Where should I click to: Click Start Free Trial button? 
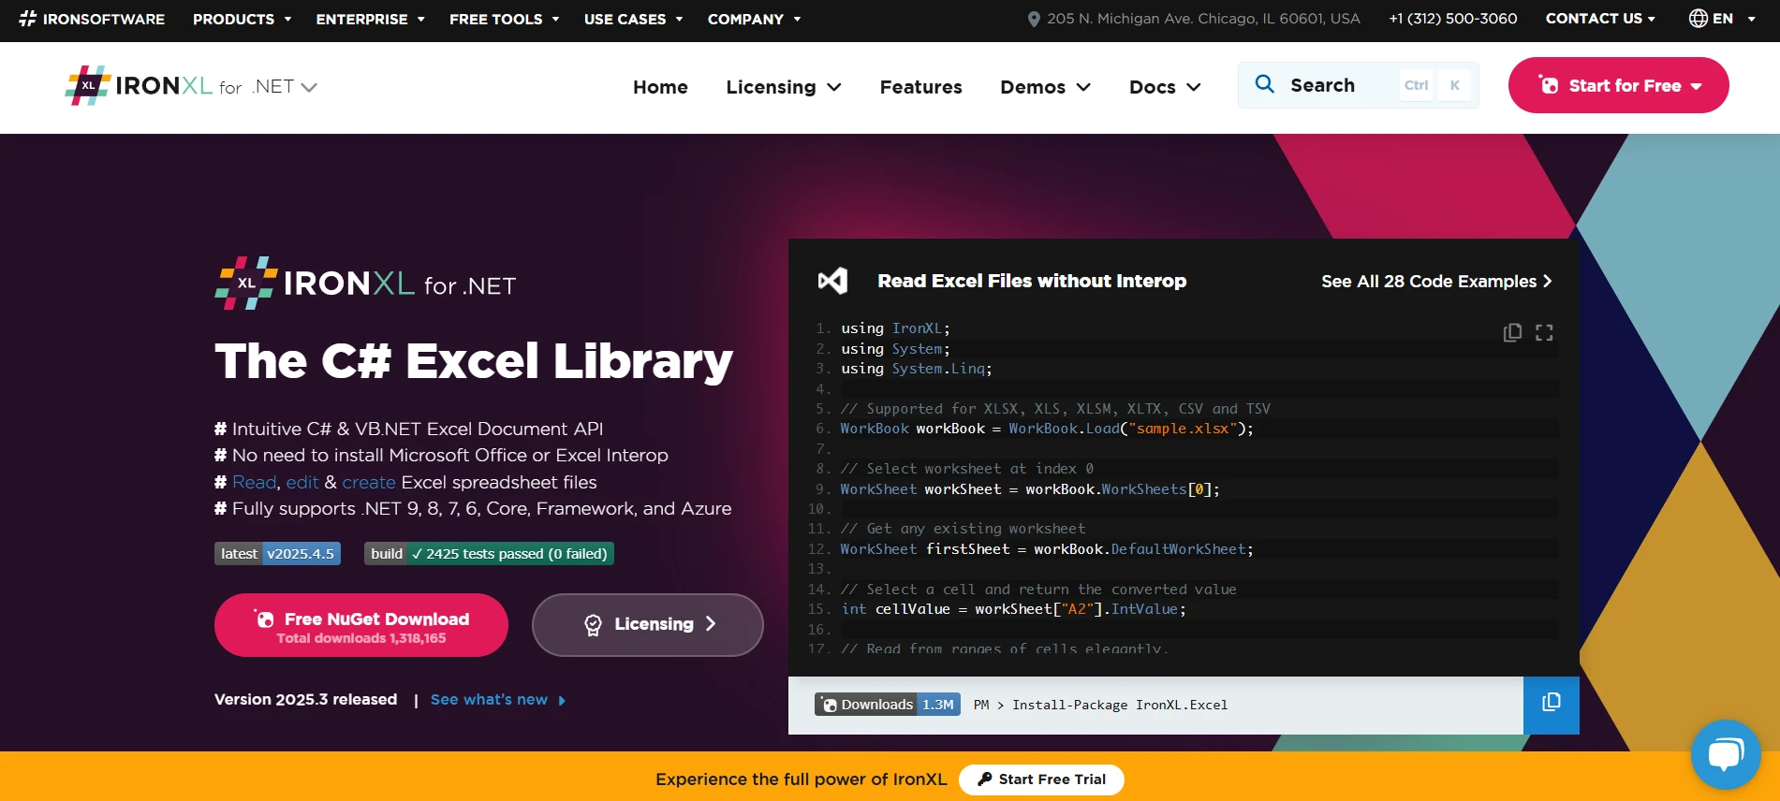pyautogui.click(x=1041, y=779)
